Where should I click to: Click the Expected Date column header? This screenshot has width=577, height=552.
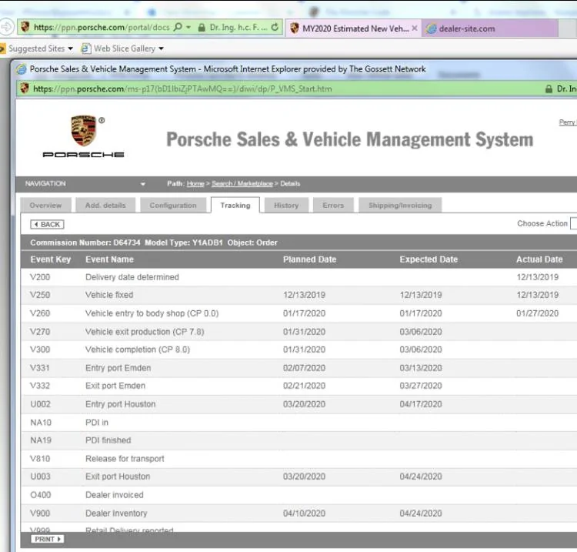[429, 259]
